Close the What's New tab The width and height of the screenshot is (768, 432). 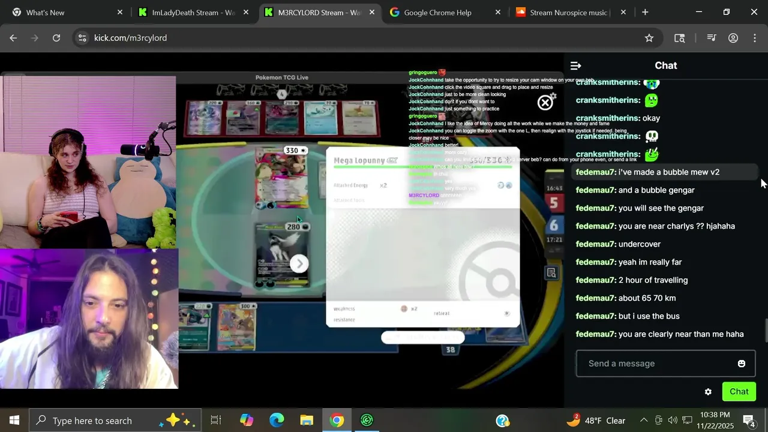coord(119,12)
